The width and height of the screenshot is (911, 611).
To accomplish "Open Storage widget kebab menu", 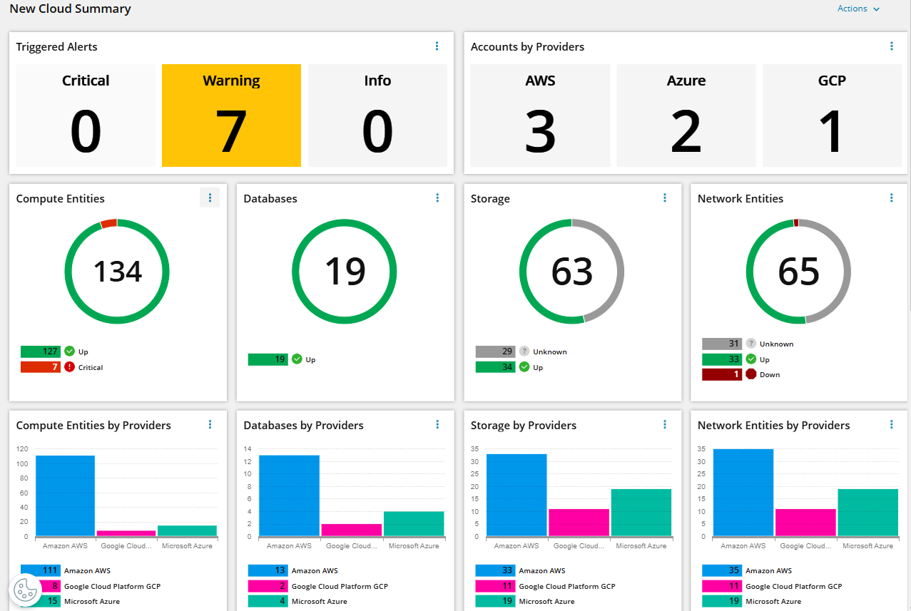I will (x=665, y=198).
